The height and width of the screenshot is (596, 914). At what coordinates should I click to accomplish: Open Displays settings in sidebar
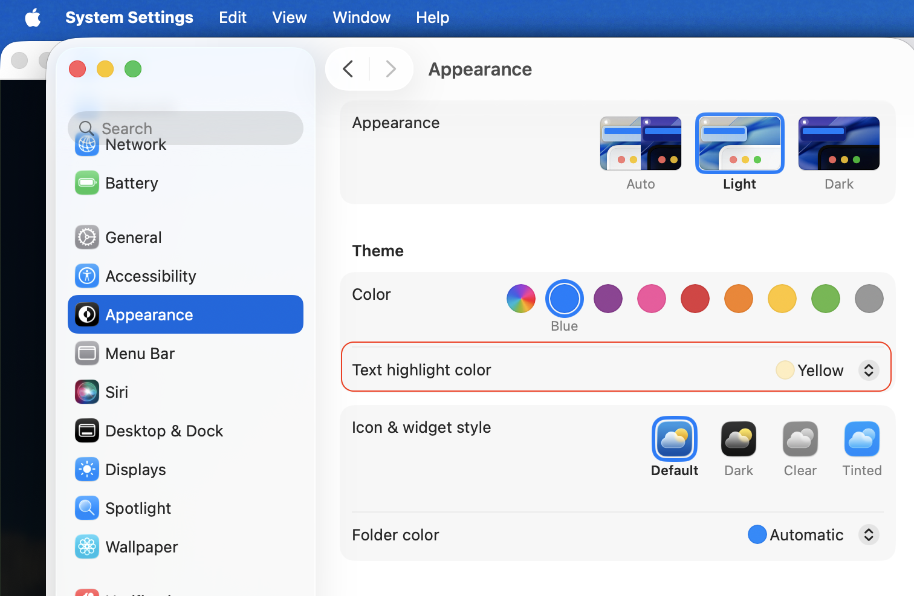[135, 470]
